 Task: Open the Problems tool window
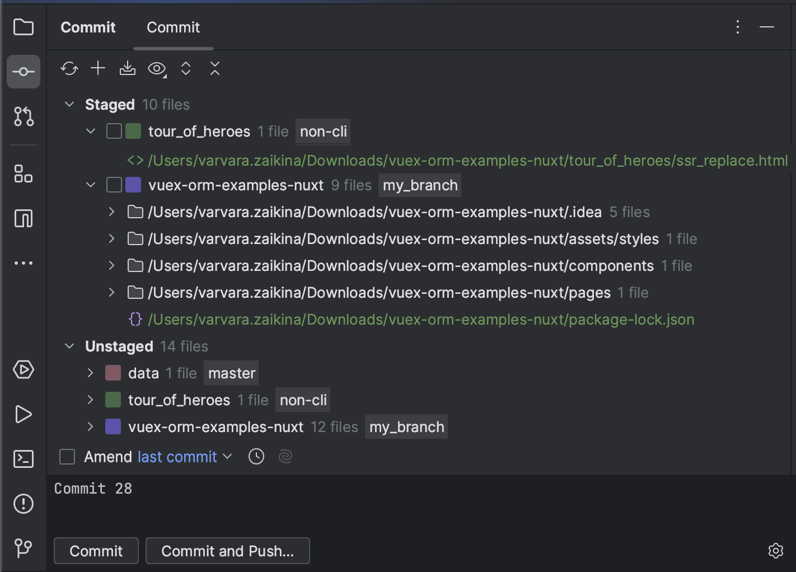24,504
